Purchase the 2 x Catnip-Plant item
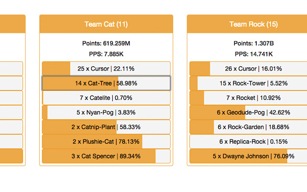This screenshot has width=307, height=192. pos(106,127)
